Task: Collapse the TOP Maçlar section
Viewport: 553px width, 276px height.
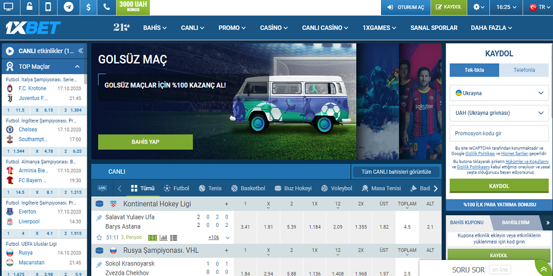Action: 77,67
